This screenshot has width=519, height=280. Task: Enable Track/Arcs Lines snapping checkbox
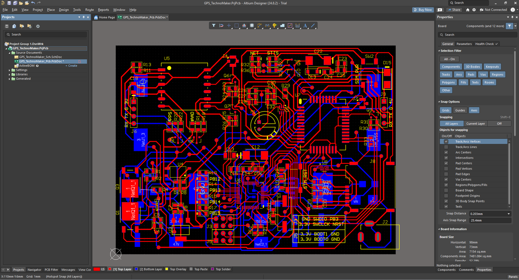[446, 147]
